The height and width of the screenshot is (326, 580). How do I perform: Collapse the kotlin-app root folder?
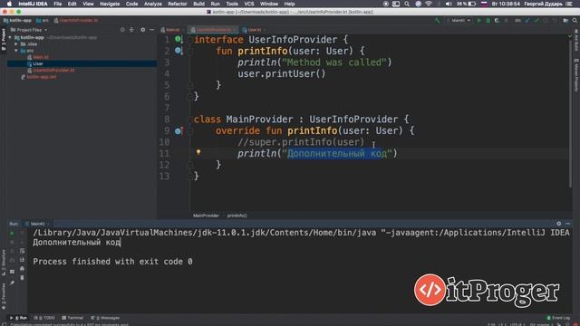click(10, 38)
